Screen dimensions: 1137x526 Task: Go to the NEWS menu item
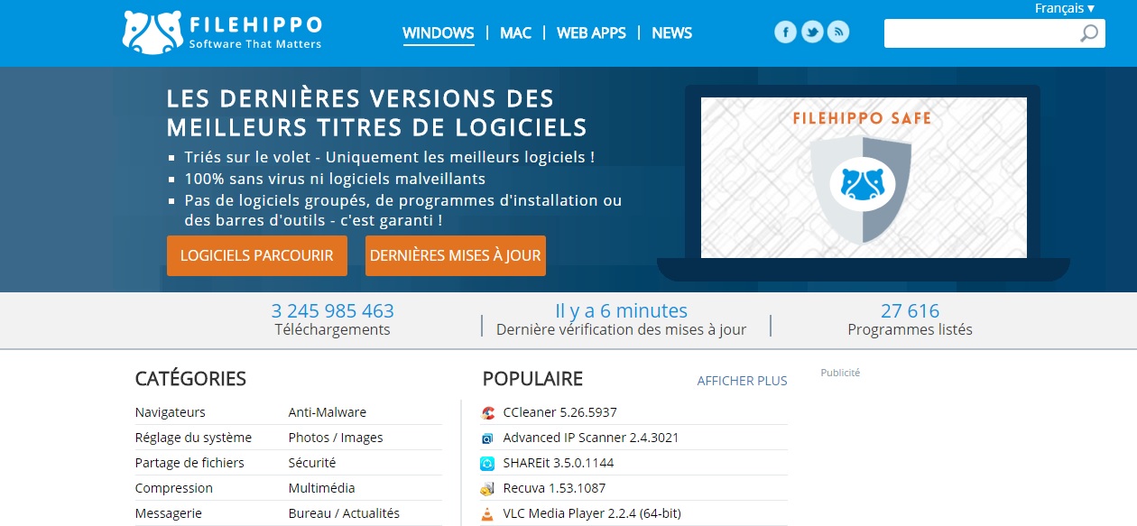click(x=671, y=32)
